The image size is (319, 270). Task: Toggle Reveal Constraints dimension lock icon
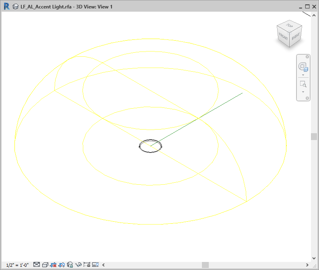click(87, 265)
